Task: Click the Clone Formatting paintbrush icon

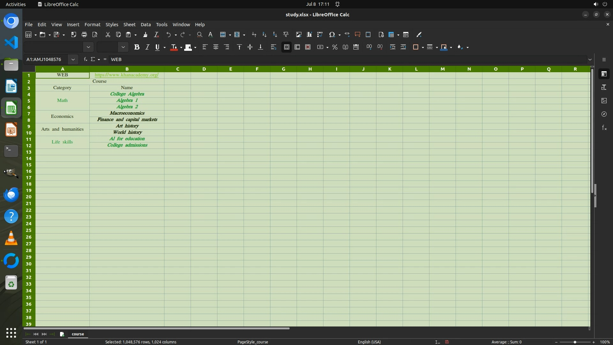Action: pyautogui.click(x=145, y=34)
